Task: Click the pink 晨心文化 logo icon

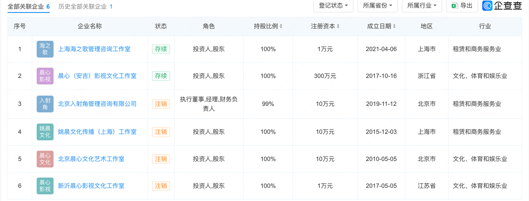Action: [45, 159]
